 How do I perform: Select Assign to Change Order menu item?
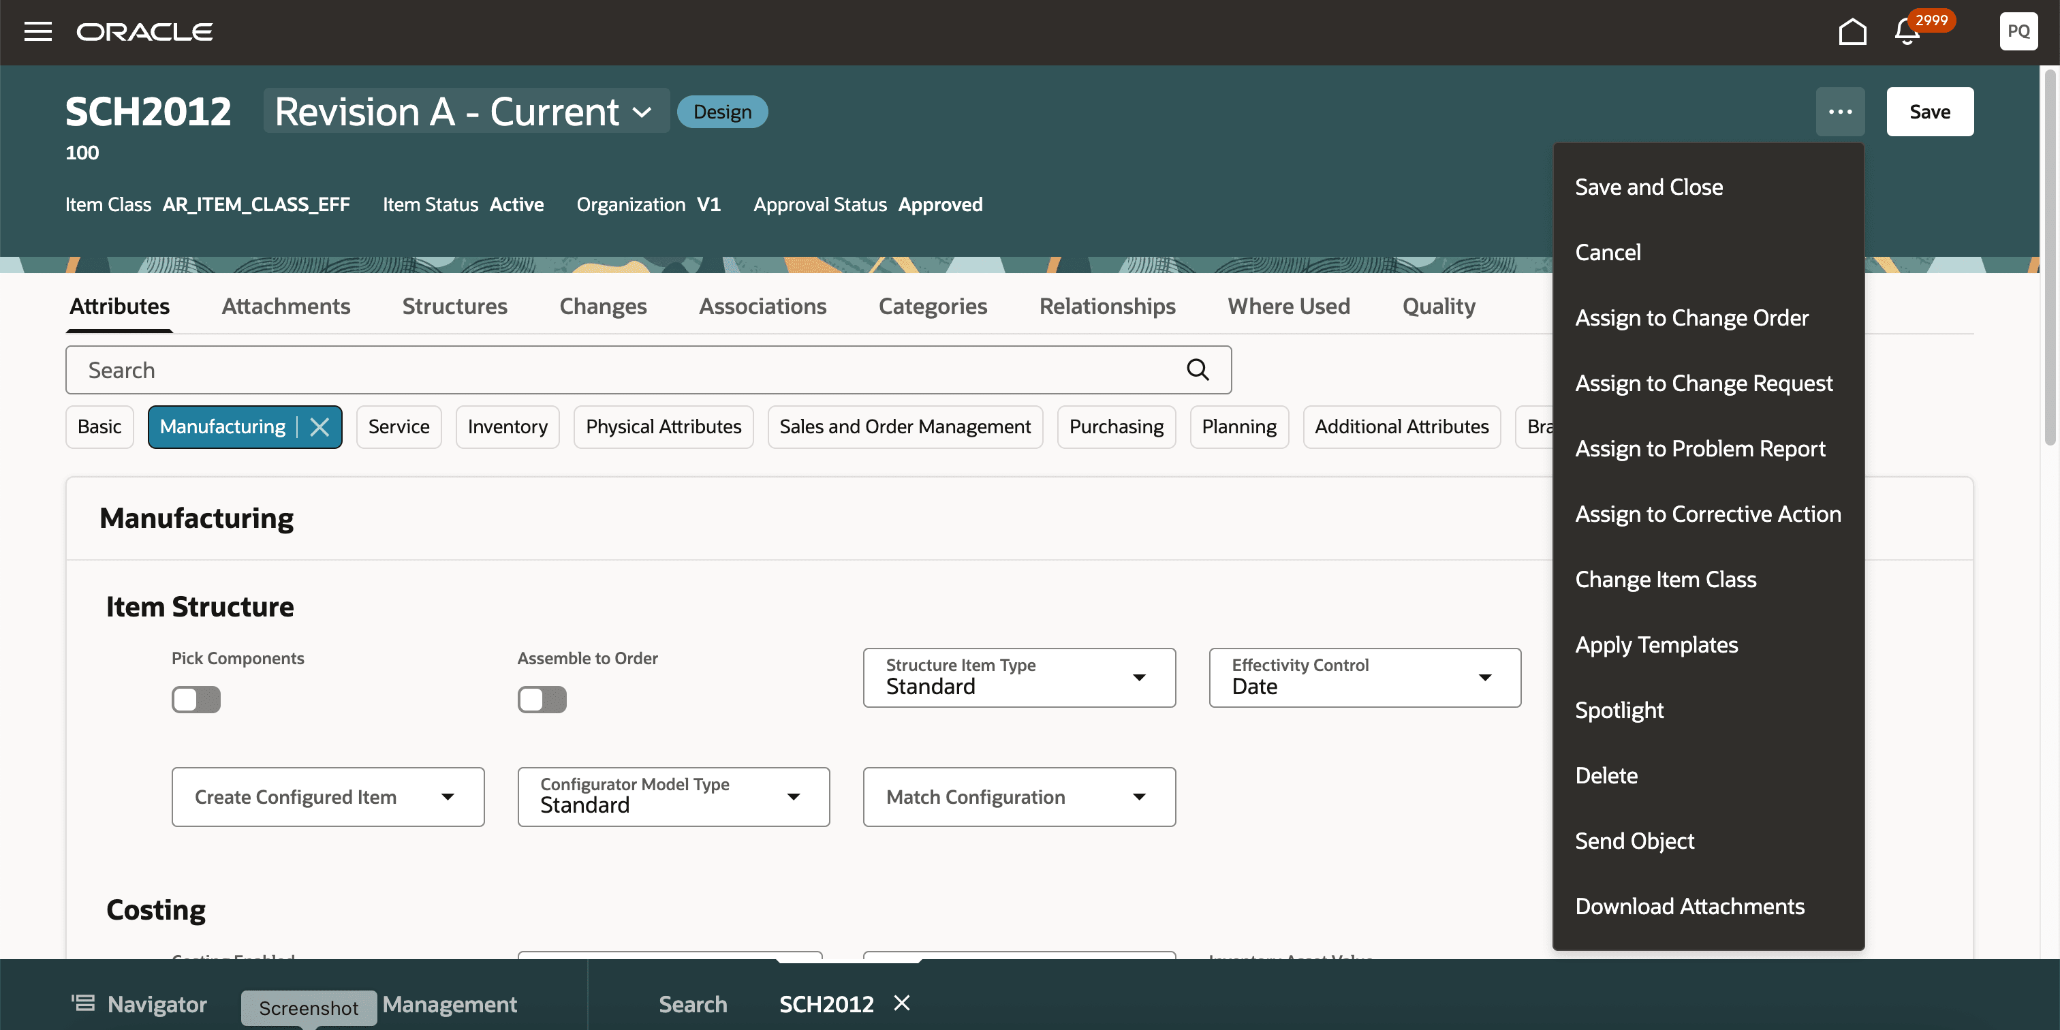click(1691, 317)
